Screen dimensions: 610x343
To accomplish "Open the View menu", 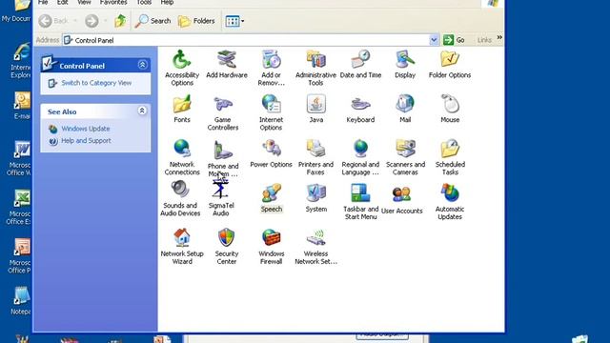I will [x=84, y=3].
